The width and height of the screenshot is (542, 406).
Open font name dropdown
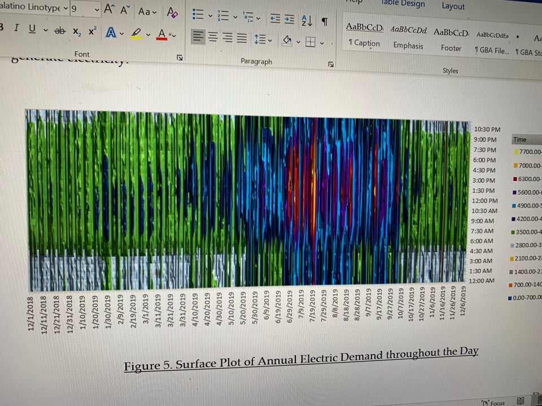pos(65,8)
